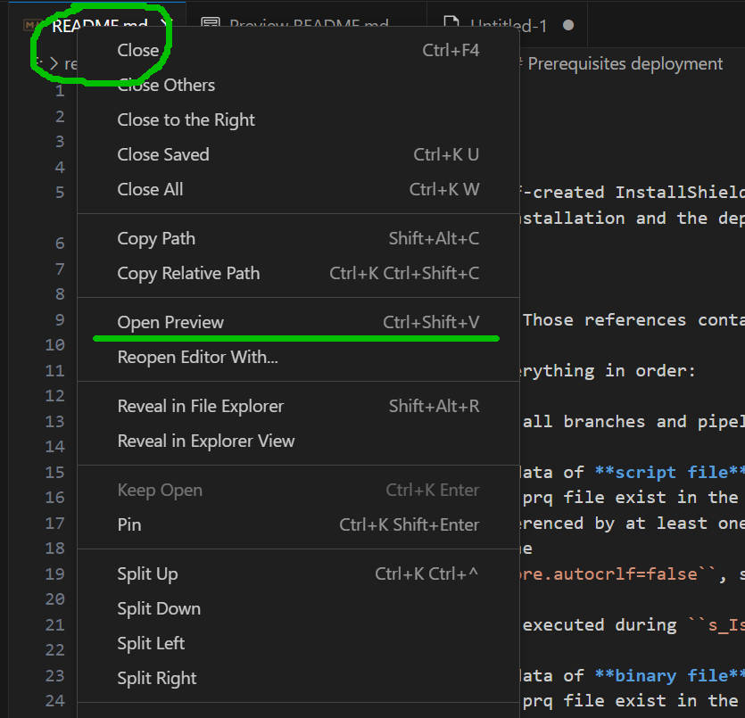
Task: Choose Reopen Editor With...
Action: tap(298, 357)
